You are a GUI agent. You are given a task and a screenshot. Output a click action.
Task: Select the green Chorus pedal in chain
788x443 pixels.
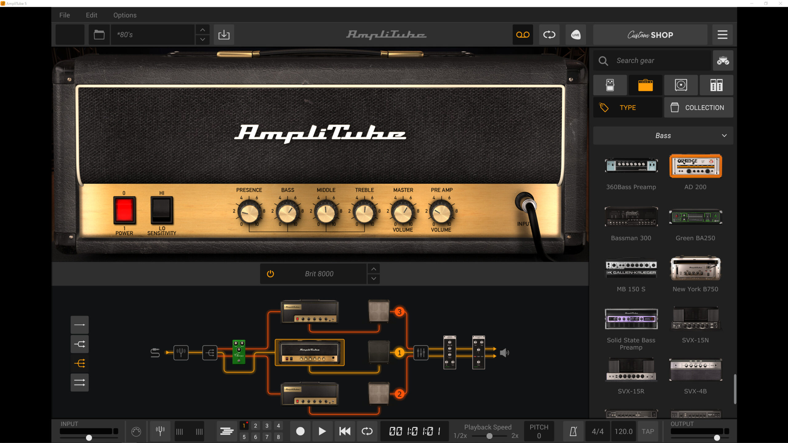tap(239, 352)
